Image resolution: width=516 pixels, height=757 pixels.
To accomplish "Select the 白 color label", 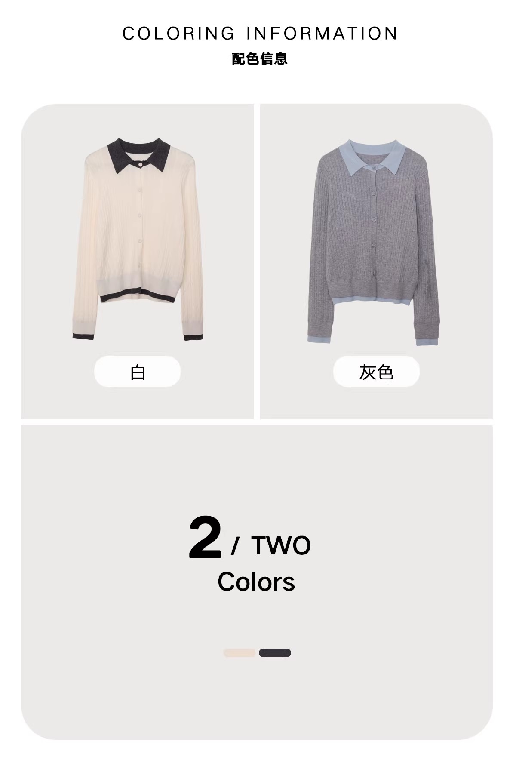I will point(137,372).
